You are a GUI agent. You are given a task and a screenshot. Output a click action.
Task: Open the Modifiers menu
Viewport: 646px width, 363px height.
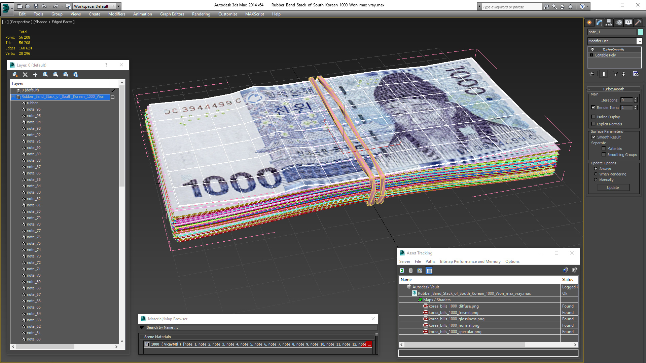[117, 14]
